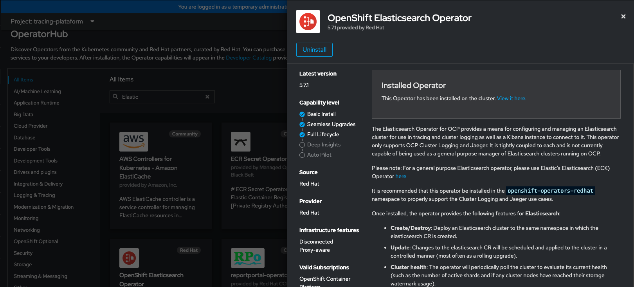Click the Proxy-aware infrastructure feature

(x=315, y=250)
